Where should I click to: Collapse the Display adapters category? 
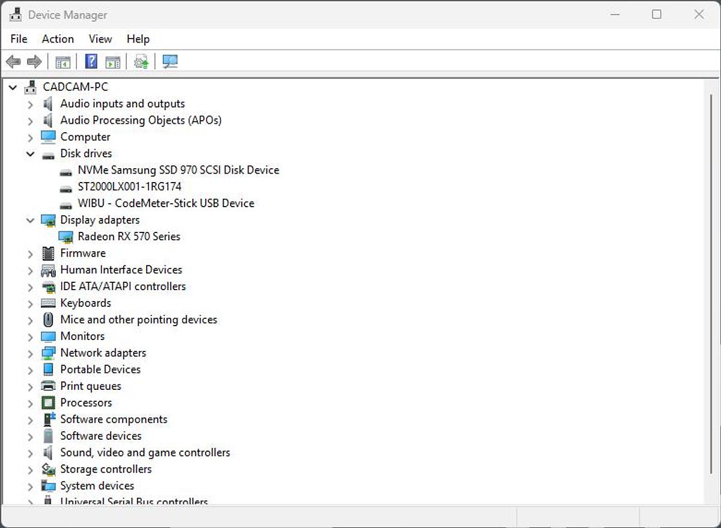[31, 220]
